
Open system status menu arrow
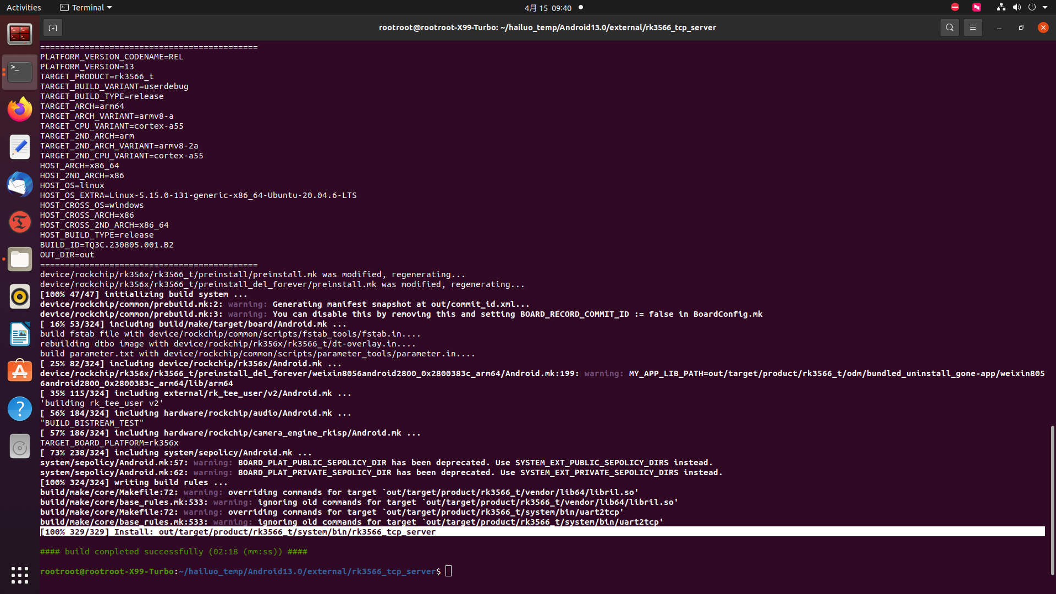click(x=1045, y=8)
